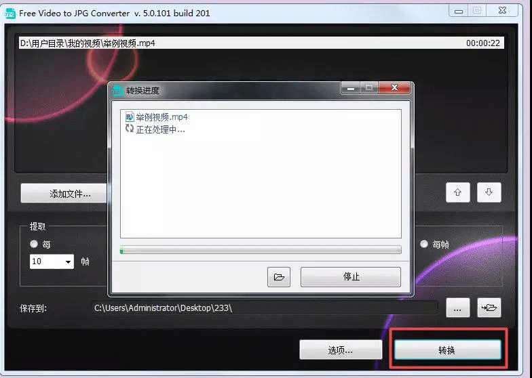Close the 转换进度 progress dialog

(x=394, y=88)
